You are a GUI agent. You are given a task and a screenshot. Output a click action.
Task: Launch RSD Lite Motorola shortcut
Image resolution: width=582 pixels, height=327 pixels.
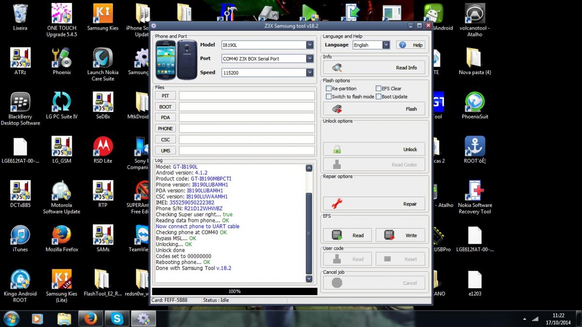[103, 150]
